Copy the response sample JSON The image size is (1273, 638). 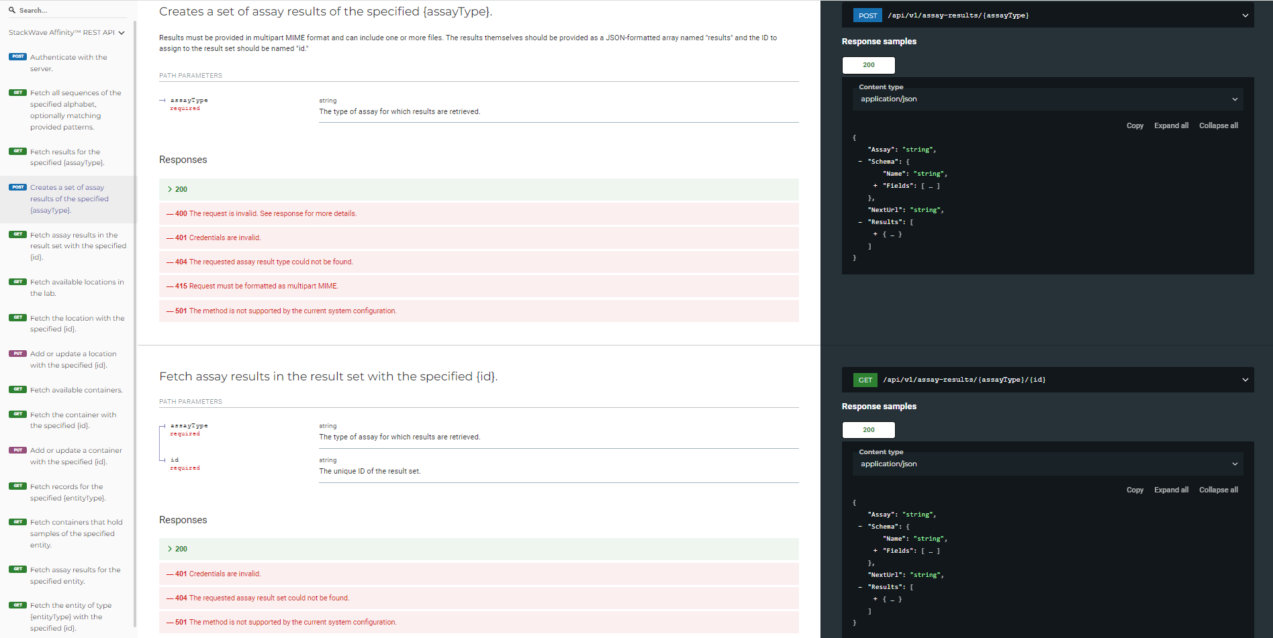click(1135, 125)
